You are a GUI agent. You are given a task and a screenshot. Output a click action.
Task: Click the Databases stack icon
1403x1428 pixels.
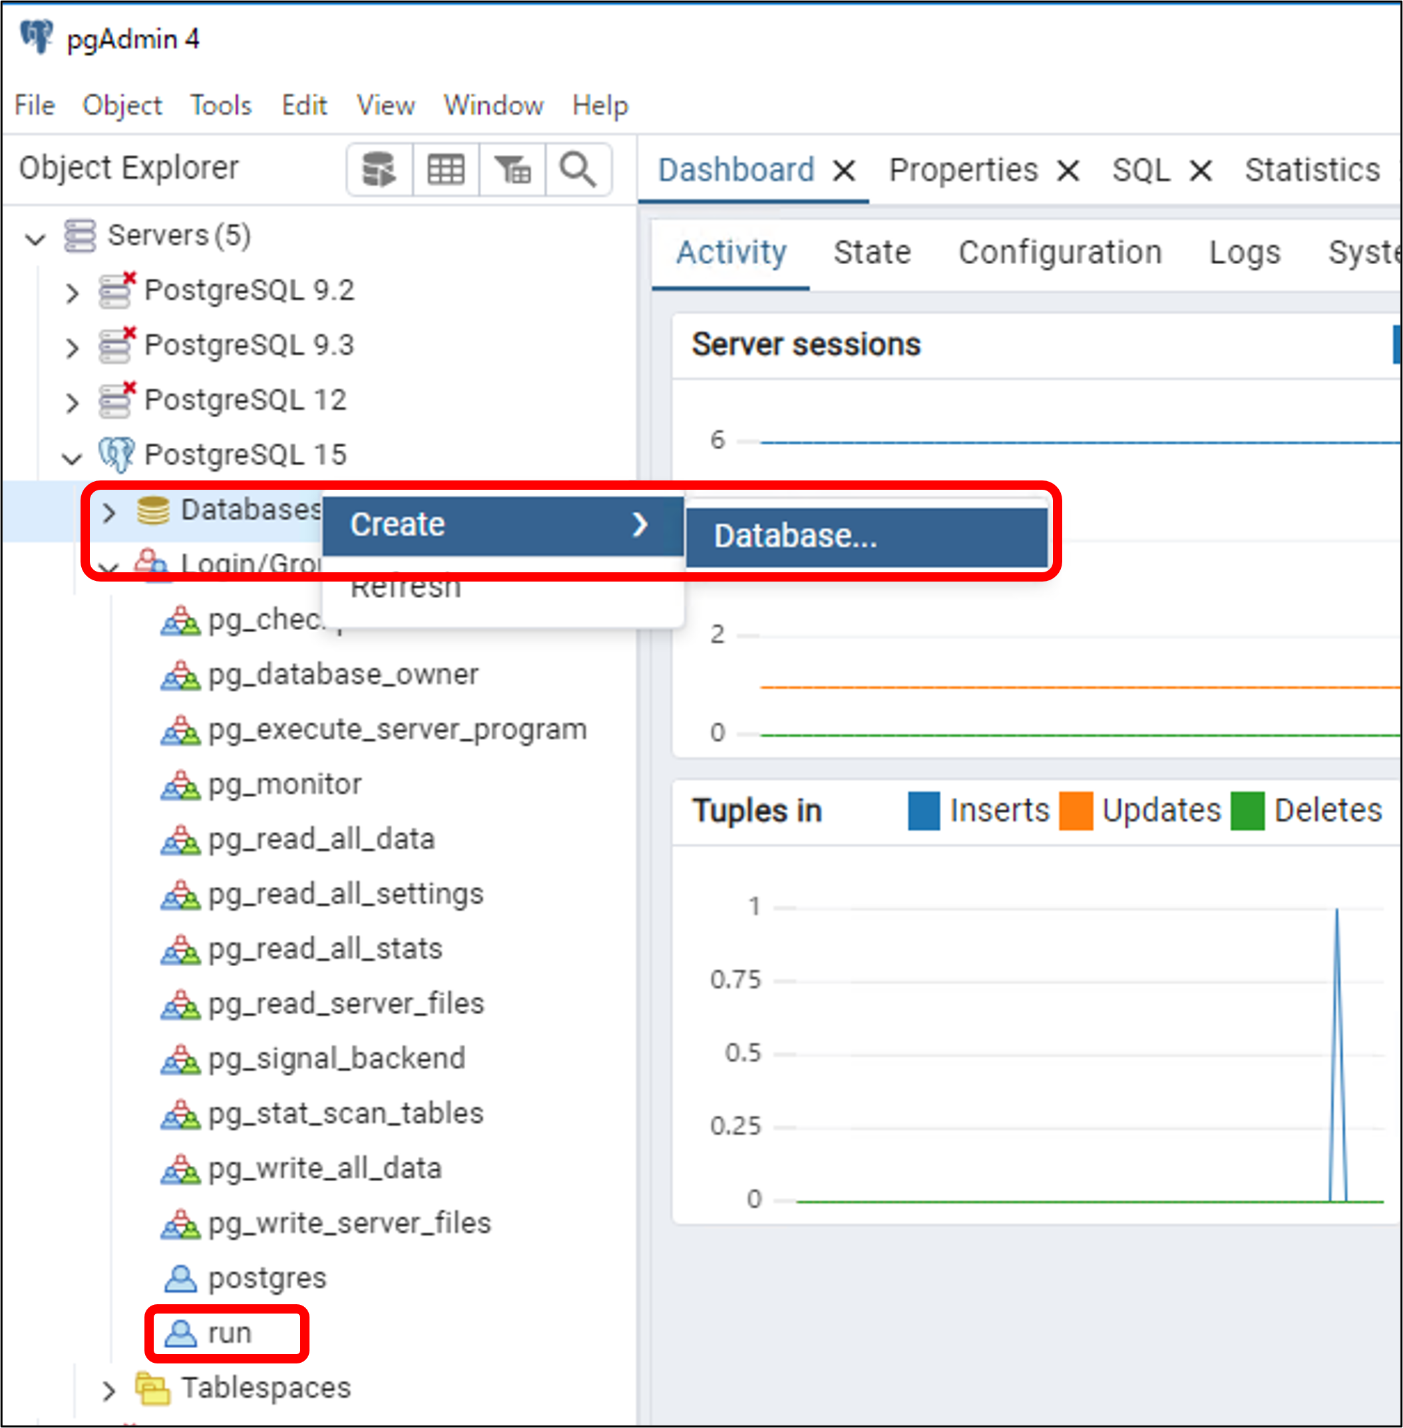coord(153,510)
